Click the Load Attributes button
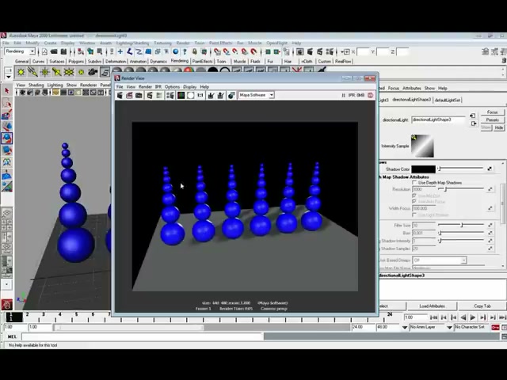 [432, 306]
